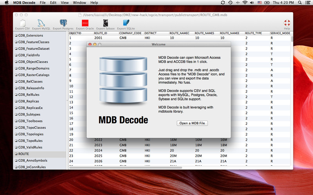Open Help with the lifebuoy icon
This screenshot has height=195, width=313.
[x=287, y=23]
